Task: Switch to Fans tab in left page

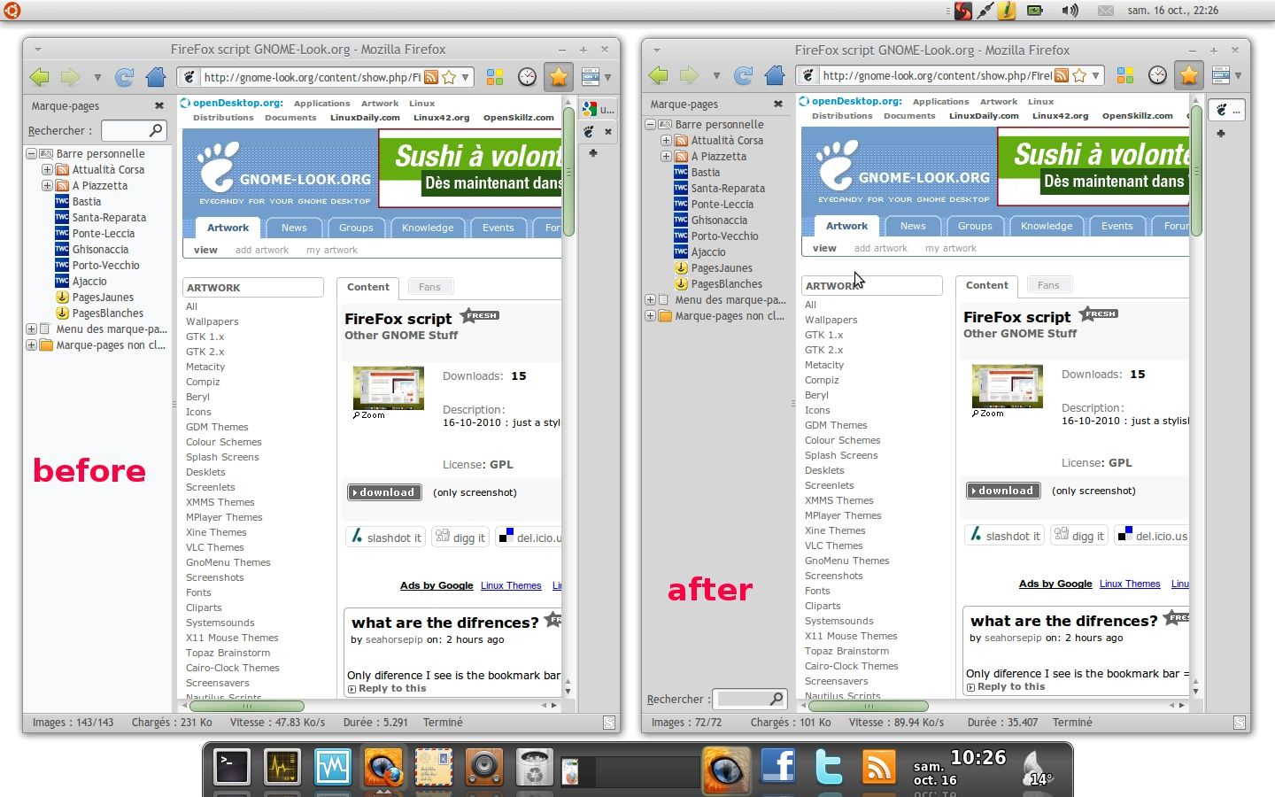Action: [429, 287]
